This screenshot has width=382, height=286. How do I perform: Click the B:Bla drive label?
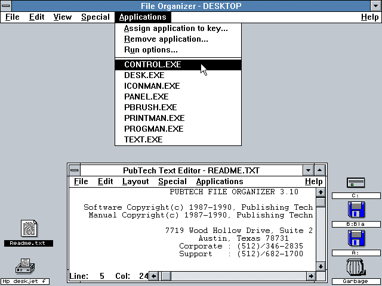pyautogui.click(x=356, y=224)
